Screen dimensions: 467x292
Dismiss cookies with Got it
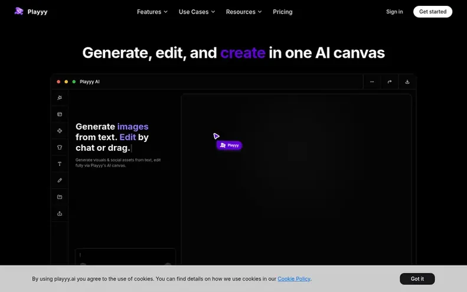(x=417, y=278)
